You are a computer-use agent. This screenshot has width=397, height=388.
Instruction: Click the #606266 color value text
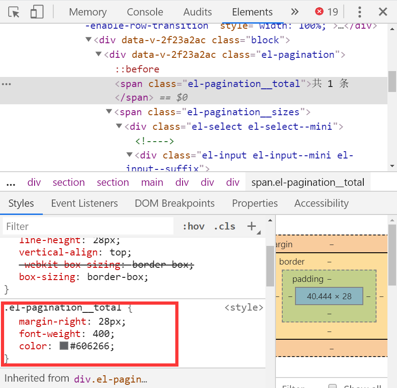90,346
